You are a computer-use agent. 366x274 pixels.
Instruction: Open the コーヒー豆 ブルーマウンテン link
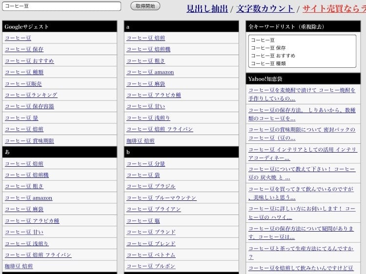click(x=162, y=198)
